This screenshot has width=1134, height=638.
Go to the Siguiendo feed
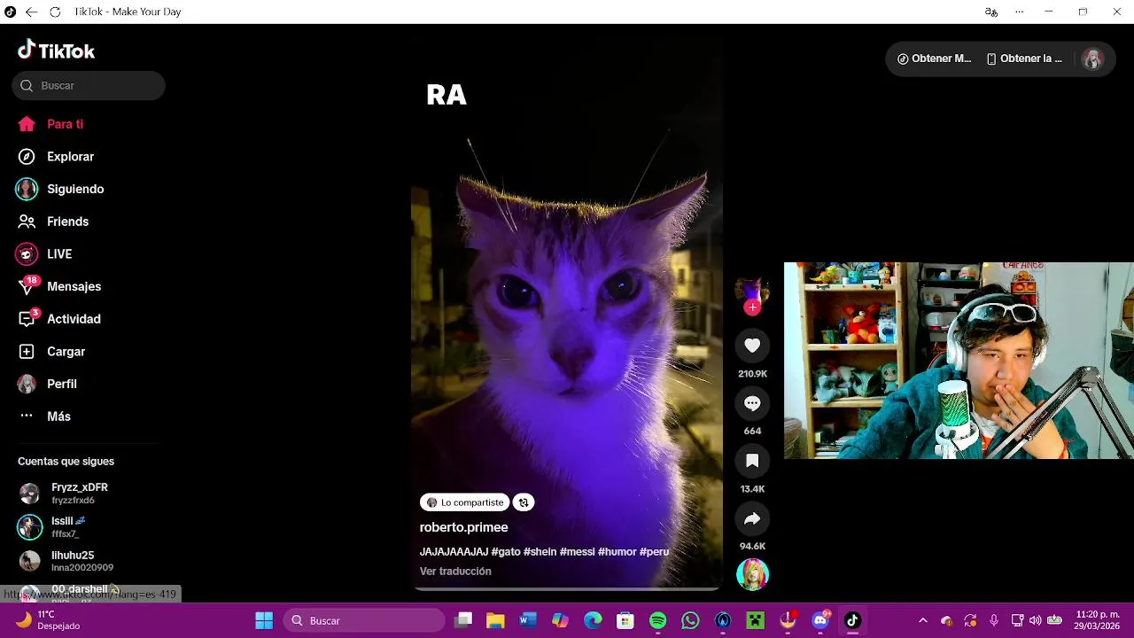click(60, 189)
